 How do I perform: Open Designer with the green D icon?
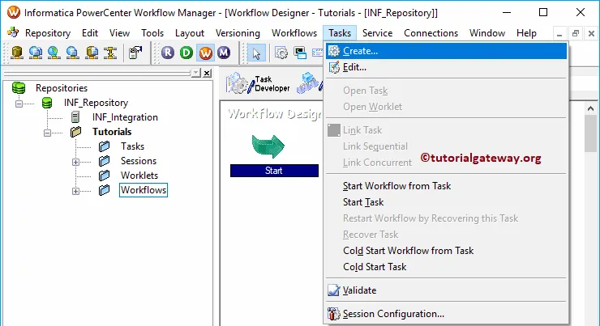[x=186, y=53]
